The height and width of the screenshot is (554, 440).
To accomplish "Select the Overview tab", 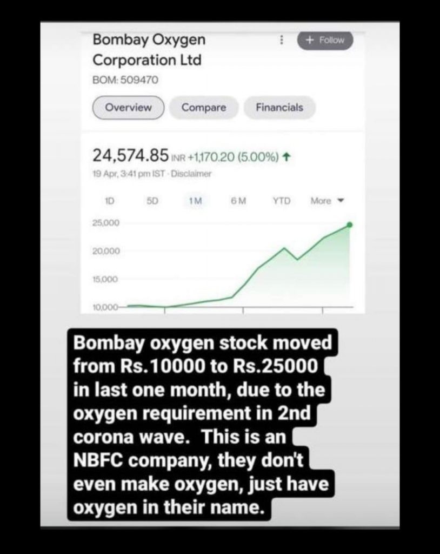I will pos(129,108).
